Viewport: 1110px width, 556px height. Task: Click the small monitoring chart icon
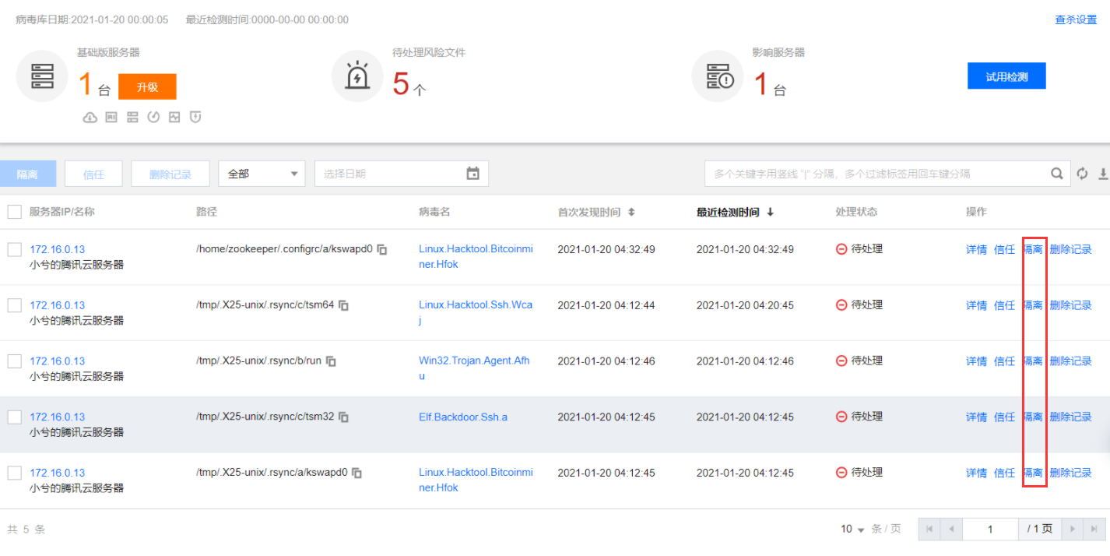pos(174,118)
